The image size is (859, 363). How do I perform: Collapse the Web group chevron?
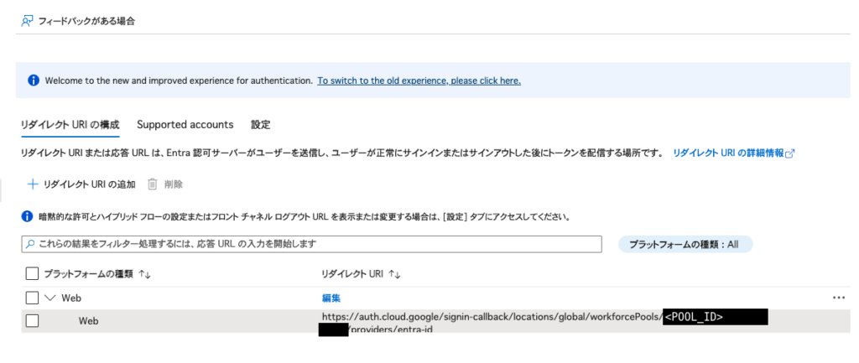pos(50,298)
